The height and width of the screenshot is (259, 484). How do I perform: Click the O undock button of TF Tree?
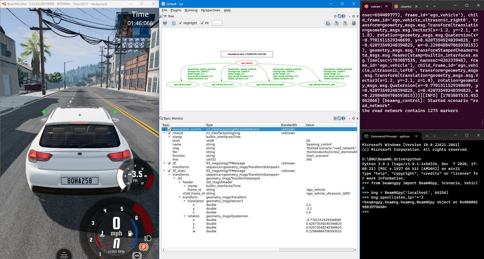pyautogui.click(x=354, y=16)
